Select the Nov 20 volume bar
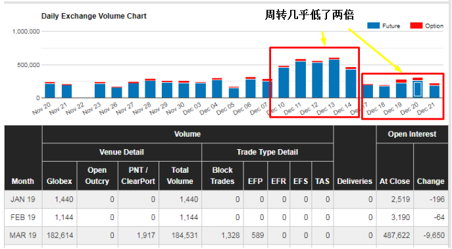452x249 pixels. [x=50, y=90]
